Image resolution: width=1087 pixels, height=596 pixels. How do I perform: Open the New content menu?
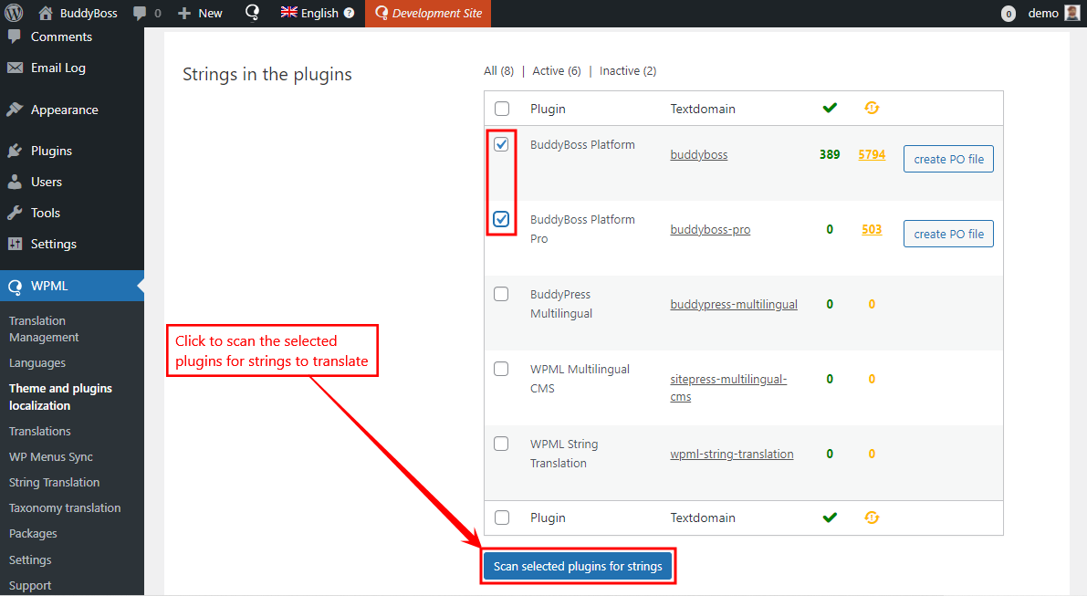[200, 13]
